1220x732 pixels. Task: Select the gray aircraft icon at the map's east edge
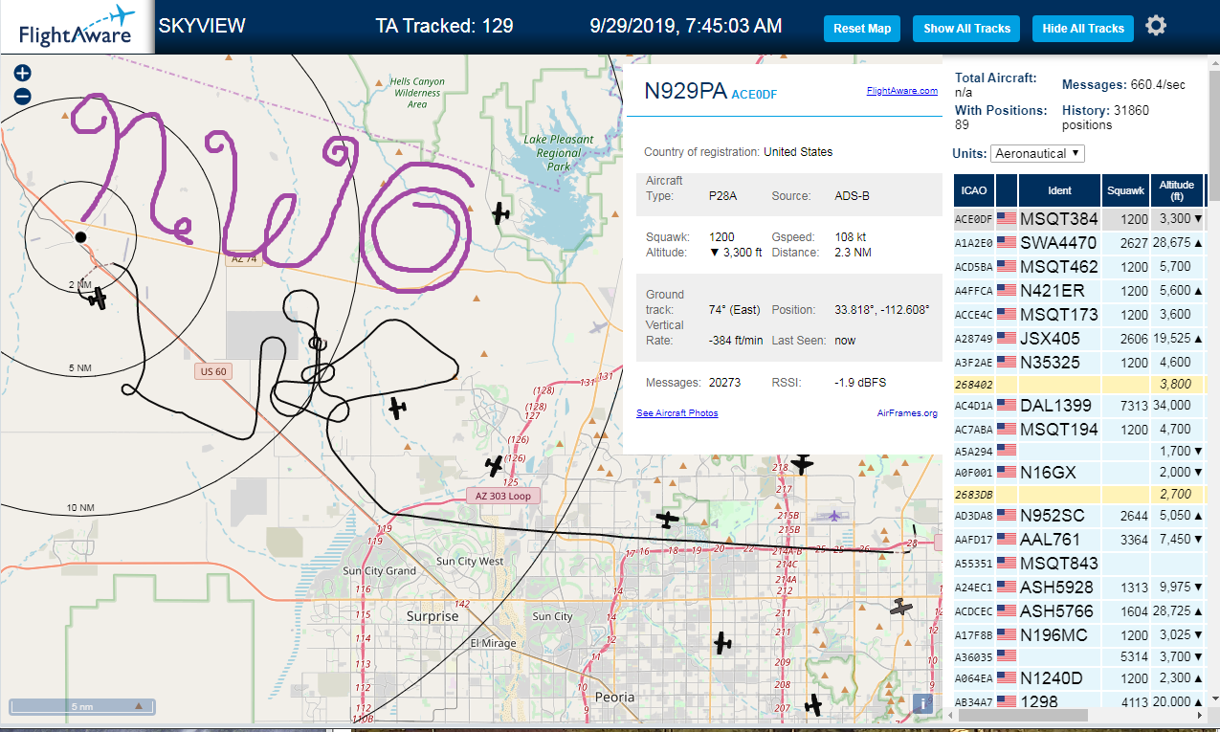coord(901,607)
